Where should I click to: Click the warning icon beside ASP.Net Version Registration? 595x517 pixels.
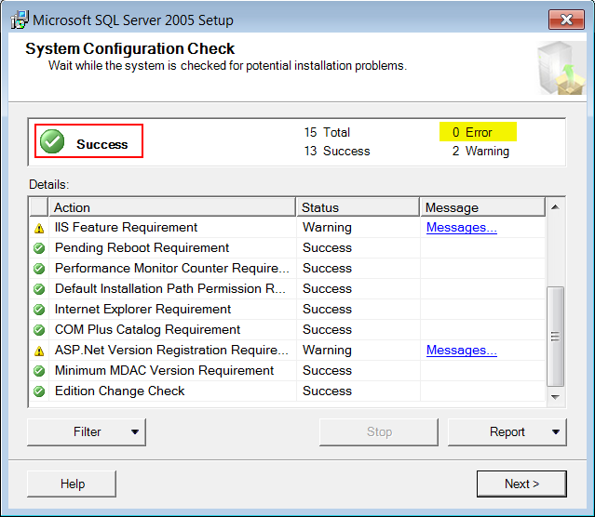39,351
